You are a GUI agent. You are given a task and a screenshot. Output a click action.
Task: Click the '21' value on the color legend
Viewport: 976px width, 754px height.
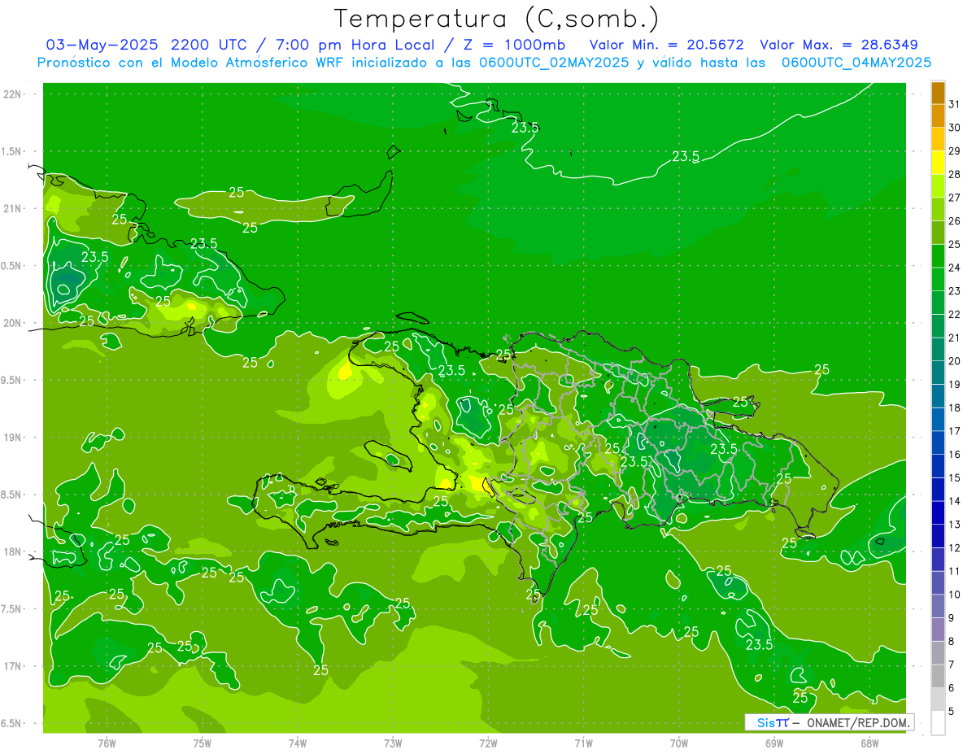click(954, 338)
